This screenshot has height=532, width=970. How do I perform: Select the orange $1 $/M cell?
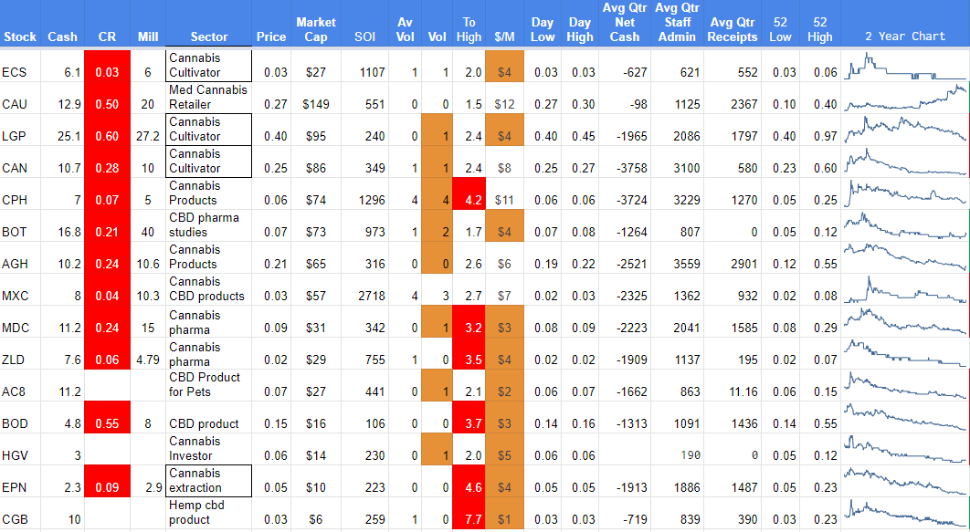coord(505,513)
